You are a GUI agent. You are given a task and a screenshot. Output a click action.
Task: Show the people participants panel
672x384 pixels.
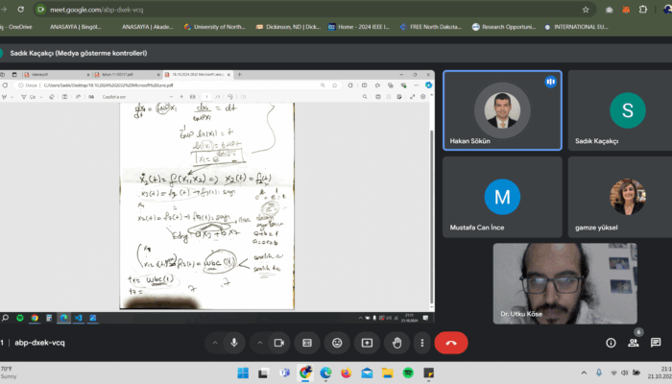click(633, 342)
